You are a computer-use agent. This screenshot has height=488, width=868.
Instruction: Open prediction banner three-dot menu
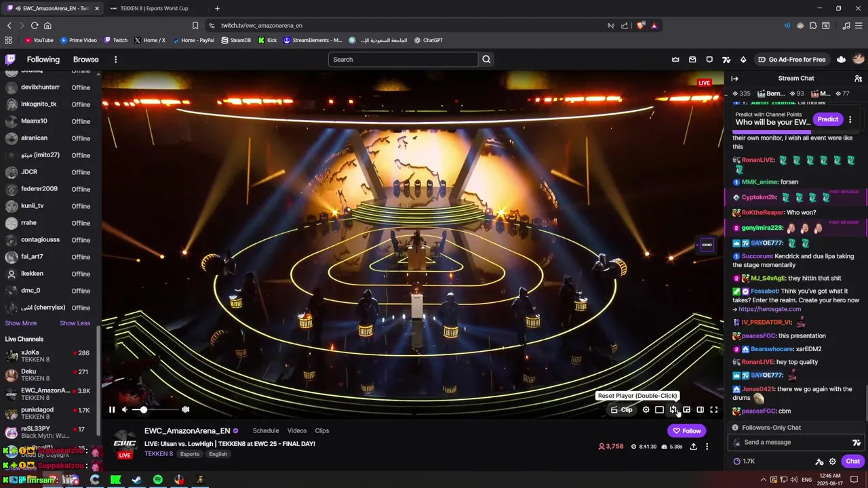(x=850, y=119)
